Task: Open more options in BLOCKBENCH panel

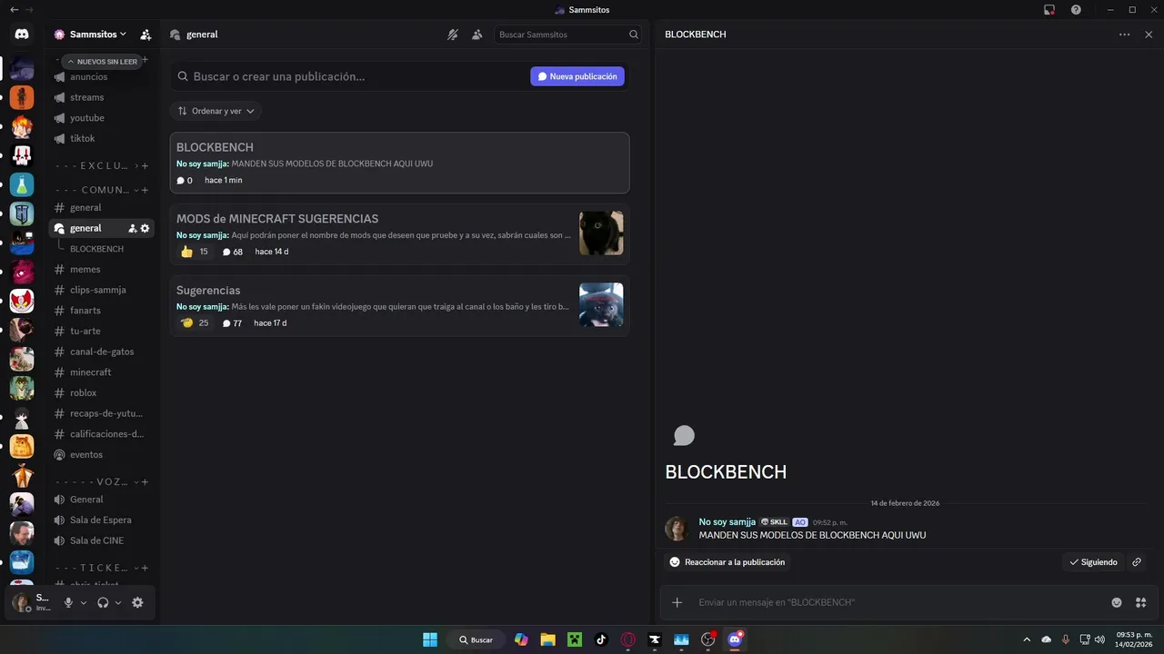Action: point(1125,35)
